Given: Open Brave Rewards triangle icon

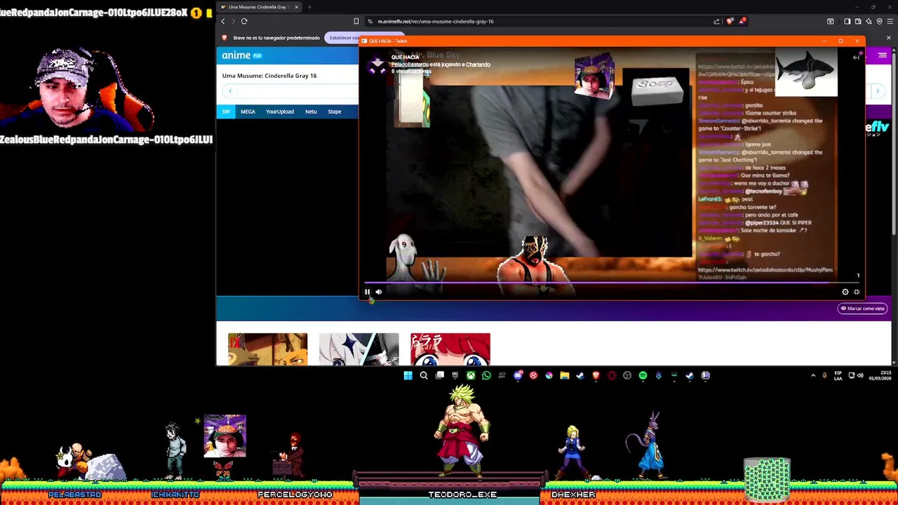Looking at the screenshot, I should tap(742, 21).
